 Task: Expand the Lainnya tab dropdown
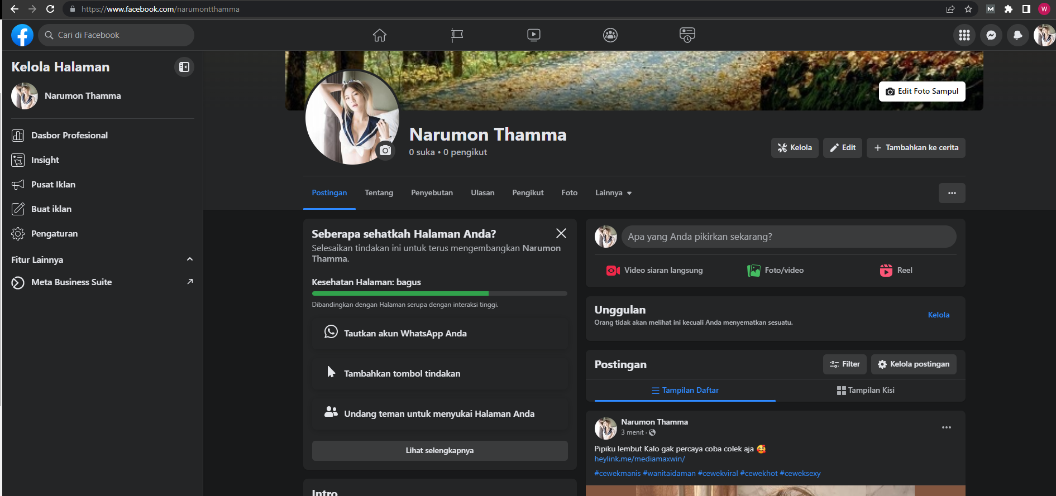613,193
